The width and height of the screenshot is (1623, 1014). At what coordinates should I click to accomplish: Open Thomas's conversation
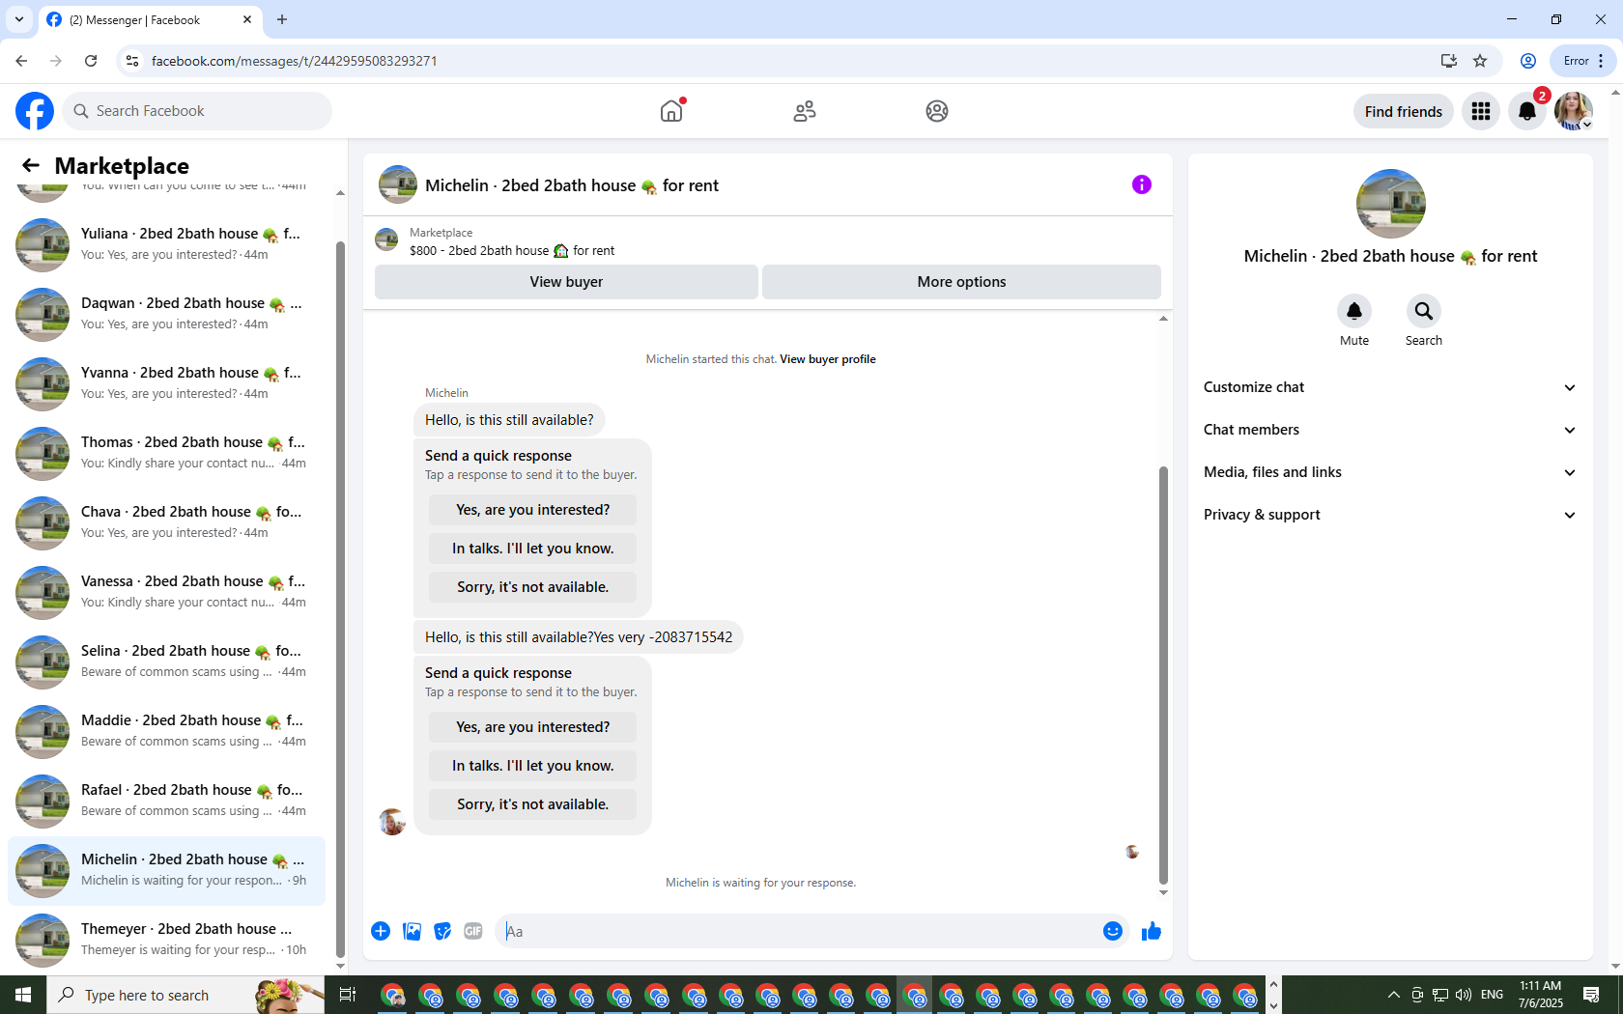(166, 453)
